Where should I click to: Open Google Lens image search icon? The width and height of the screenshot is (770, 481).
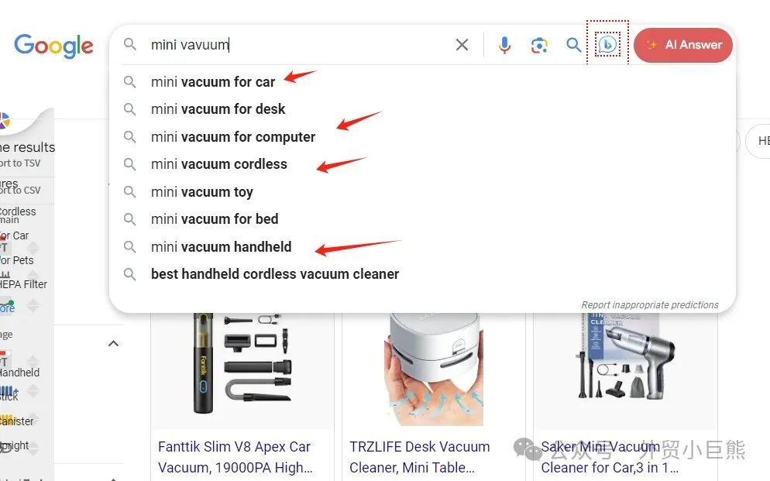539,45
